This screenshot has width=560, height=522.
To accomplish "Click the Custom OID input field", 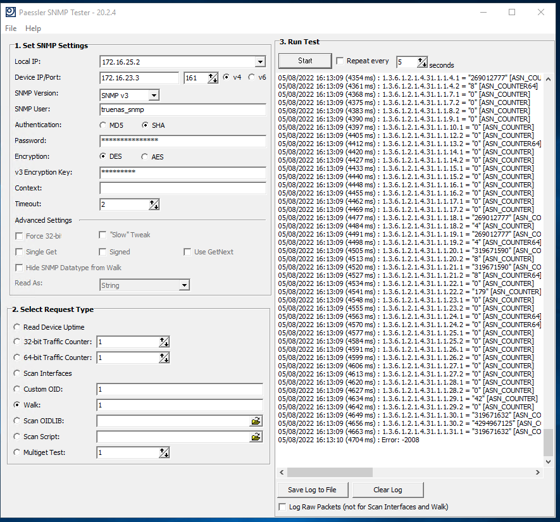I will pos(180,389).
